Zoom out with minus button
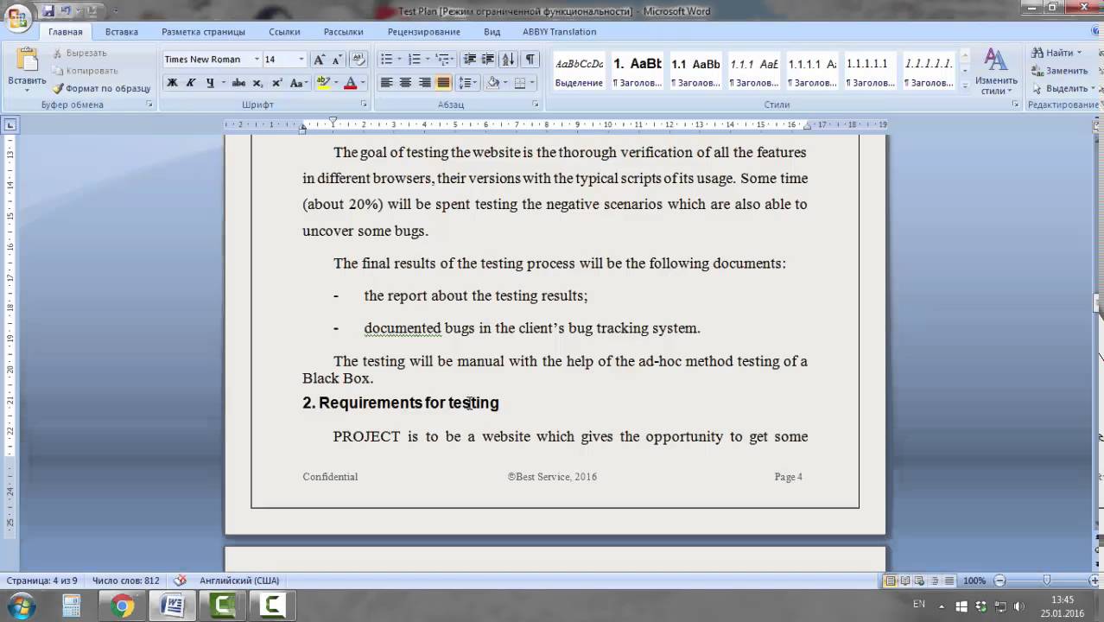Image resolution: width=1104 pixels, height=622 pixels. [999, 581]
